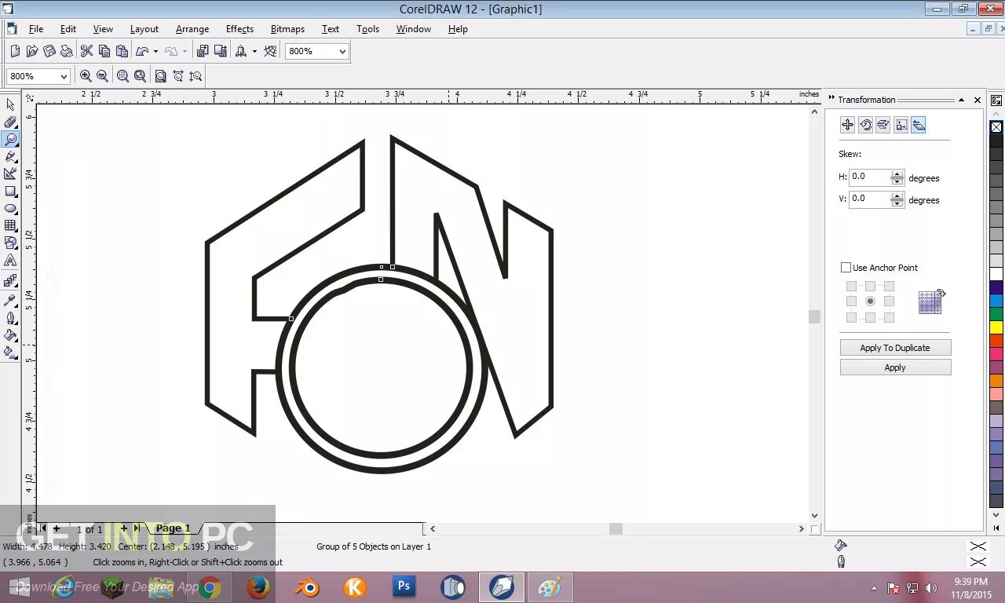Choose the no-fill X swatch

[996, 126]
